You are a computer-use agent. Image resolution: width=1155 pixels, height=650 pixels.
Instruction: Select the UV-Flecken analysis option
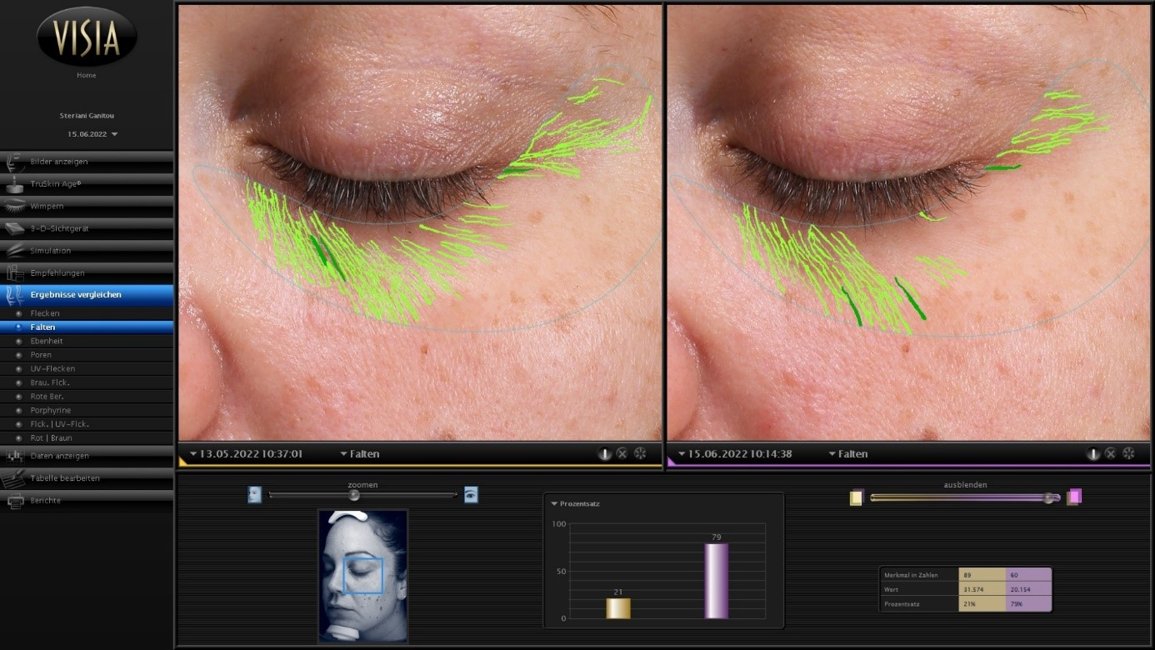(x=52, y=368)
